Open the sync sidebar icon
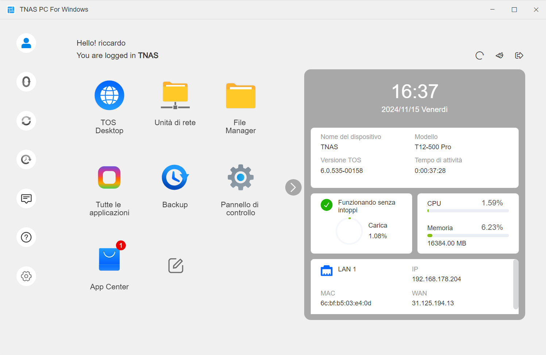 pos(26,121)
